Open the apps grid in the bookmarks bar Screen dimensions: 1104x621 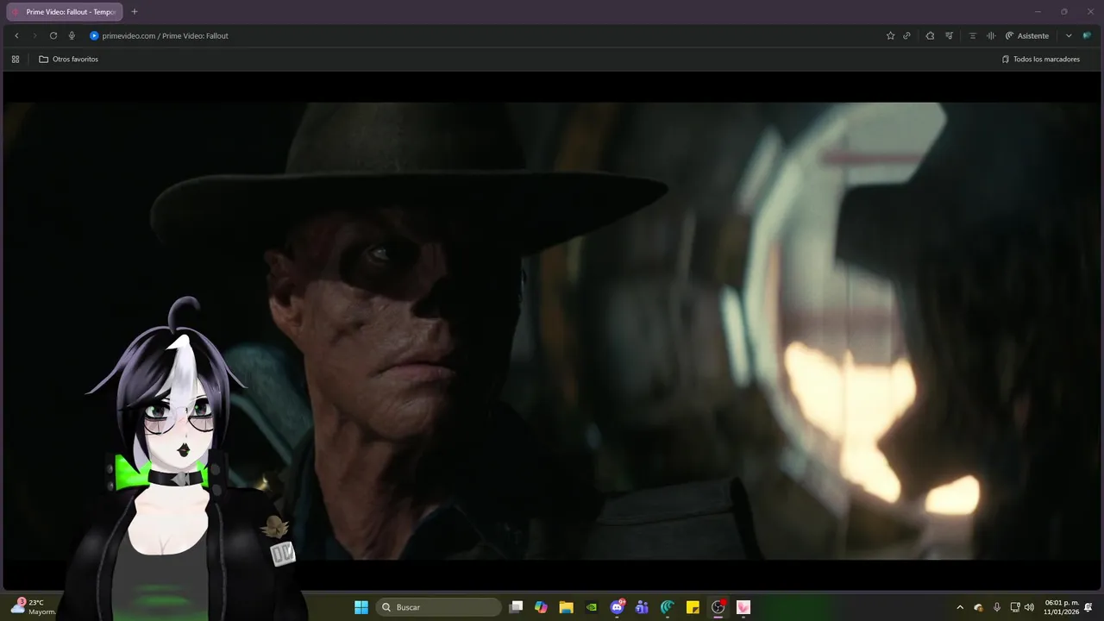click(16, 60)
